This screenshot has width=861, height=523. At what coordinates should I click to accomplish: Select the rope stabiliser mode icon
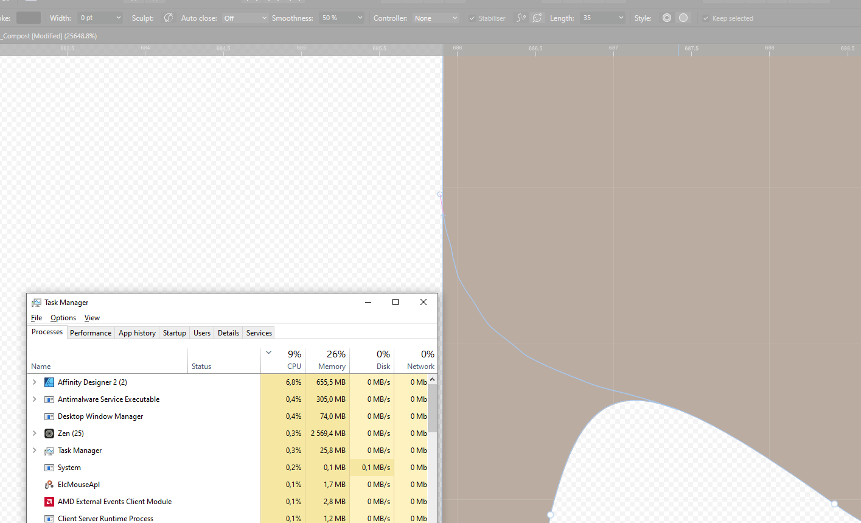(521, 18)
